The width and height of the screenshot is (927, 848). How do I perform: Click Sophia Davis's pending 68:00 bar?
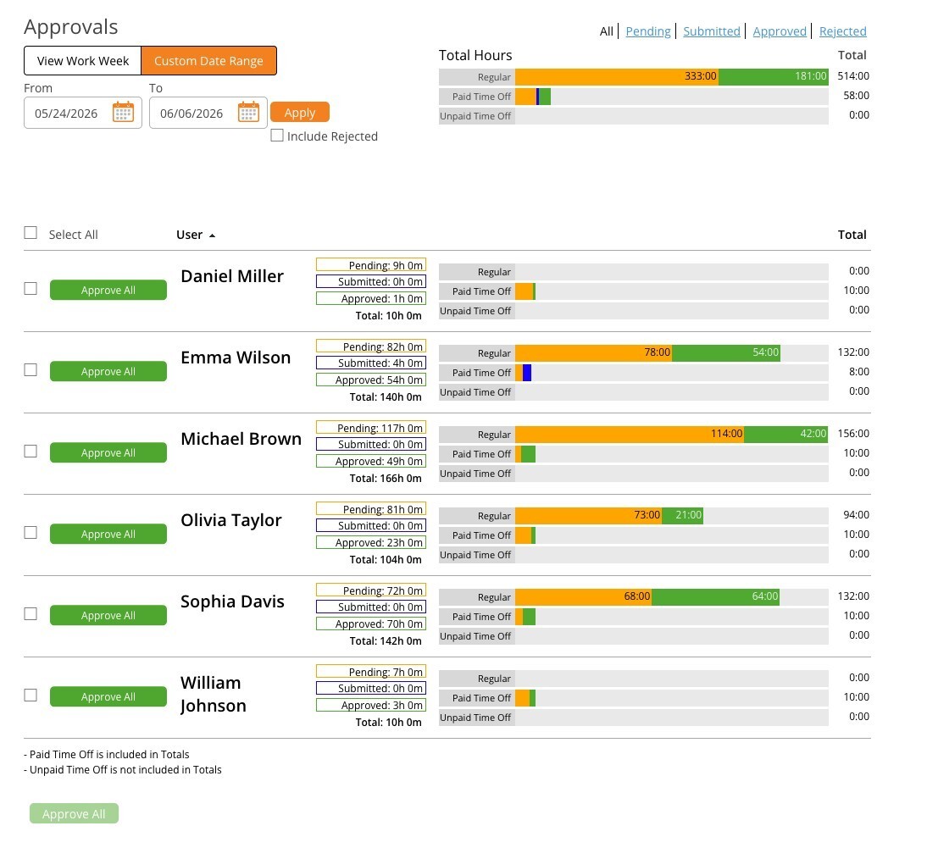[x=584, y=597]
